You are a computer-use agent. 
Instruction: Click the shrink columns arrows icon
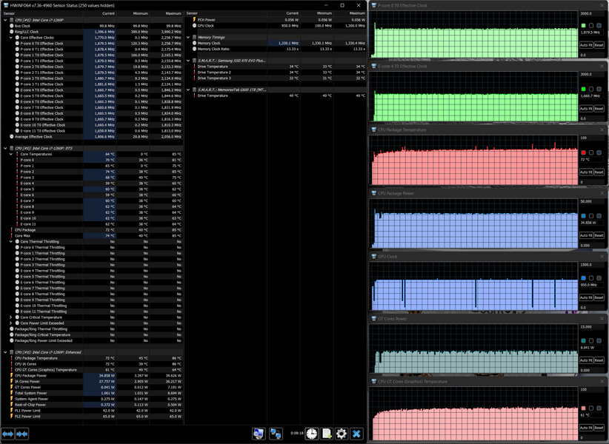21,434
